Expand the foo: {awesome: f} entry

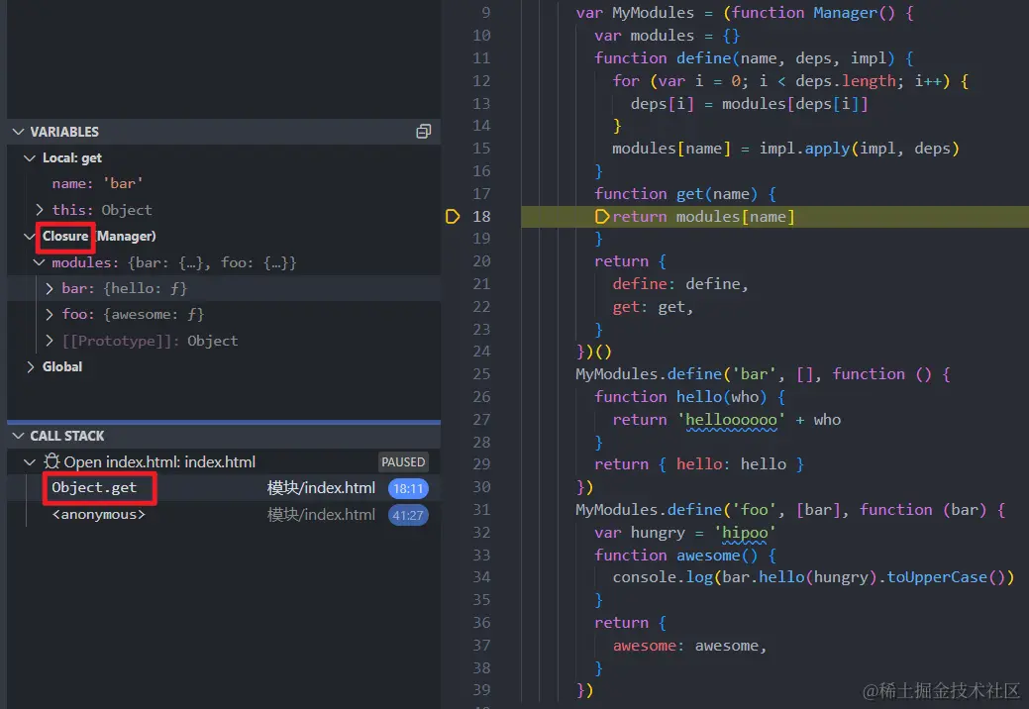(50, 315)
